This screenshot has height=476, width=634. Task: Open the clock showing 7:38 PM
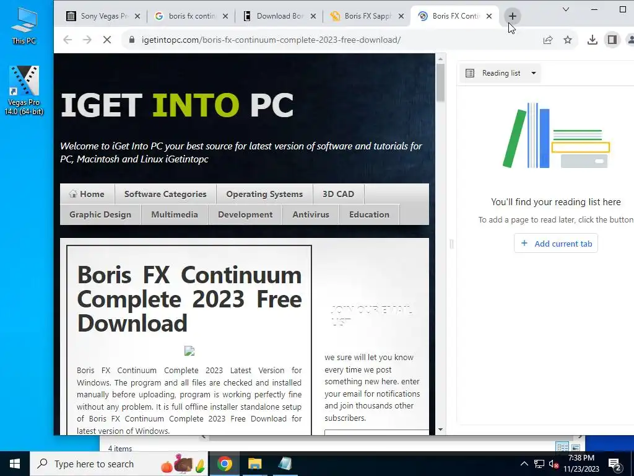(581, 464)
